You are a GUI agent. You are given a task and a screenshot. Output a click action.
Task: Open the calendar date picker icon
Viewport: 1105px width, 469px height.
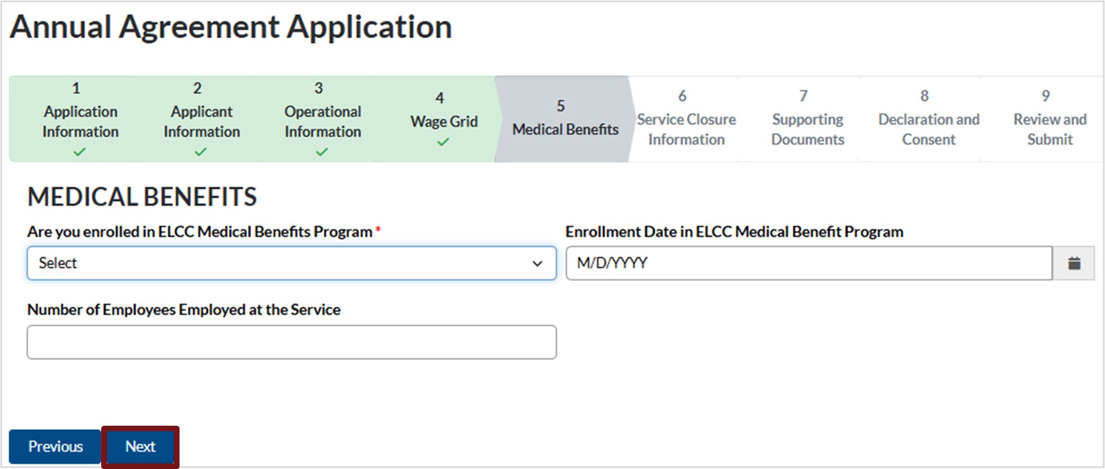pos(1074,263)
